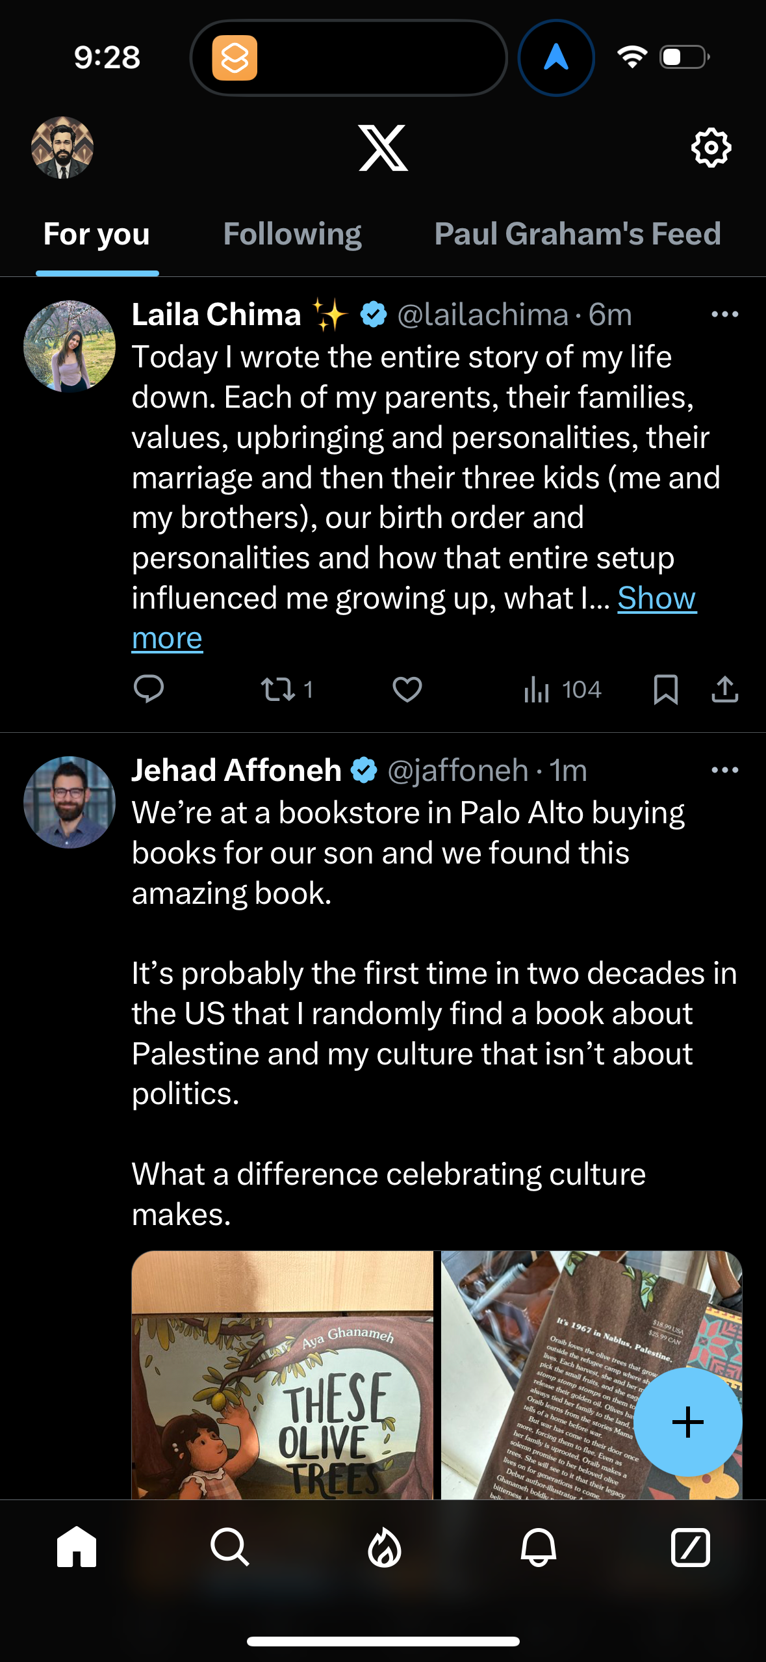
Task: Open more options on Laila Chima's tweet
Action: pyautogui.click(x=724, y=314)
